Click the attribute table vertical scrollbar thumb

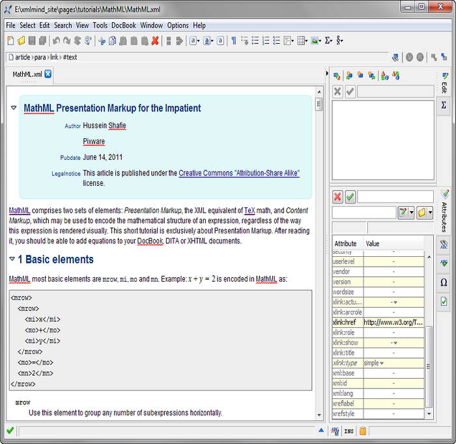(x=428, y=365)
